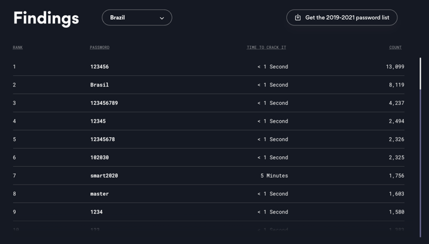
Task: Select the 12345678 password row
Action: tap(208, 139)
